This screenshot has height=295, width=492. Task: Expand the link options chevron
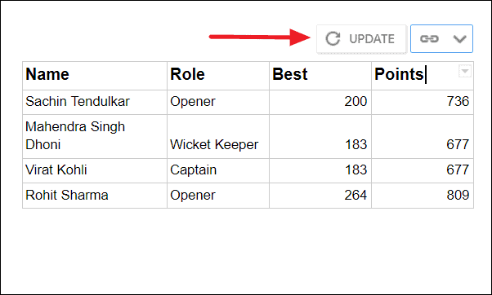point(459,39)
